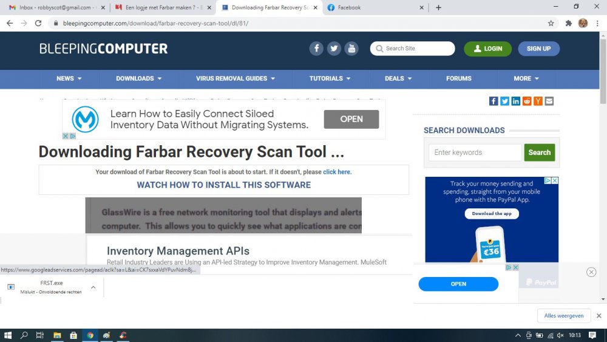Click OPEN on MuleSoft banner ad

(351, 119)
